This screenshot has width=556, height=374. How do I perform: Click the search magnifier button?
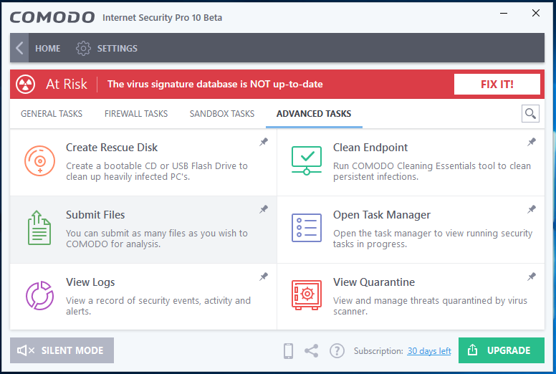pos(530,113)
